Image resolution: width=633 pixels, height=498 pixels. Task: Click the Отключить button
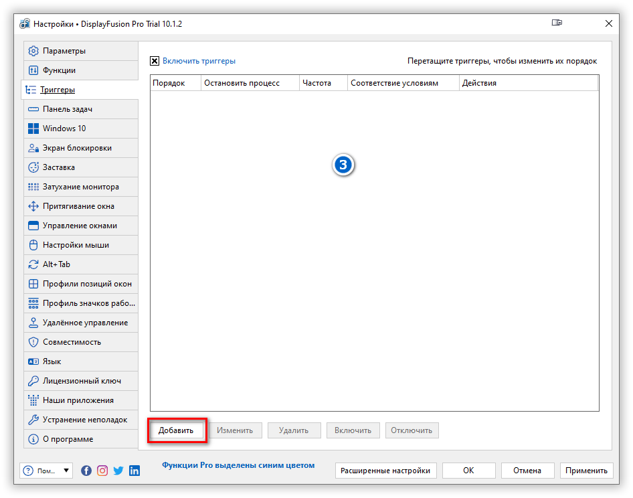412,430
